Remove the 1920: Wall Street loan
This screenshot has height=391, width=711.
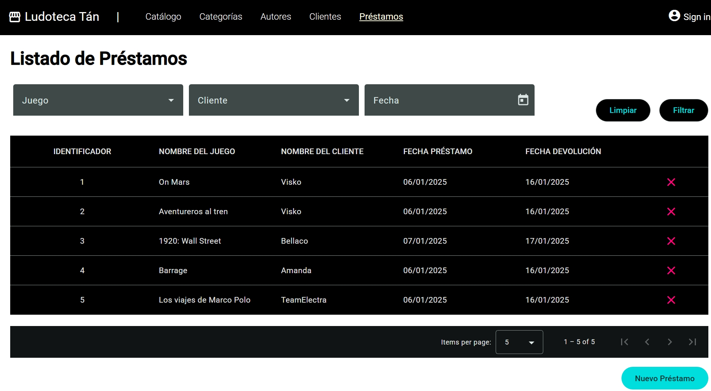click(x=671, y=241)
